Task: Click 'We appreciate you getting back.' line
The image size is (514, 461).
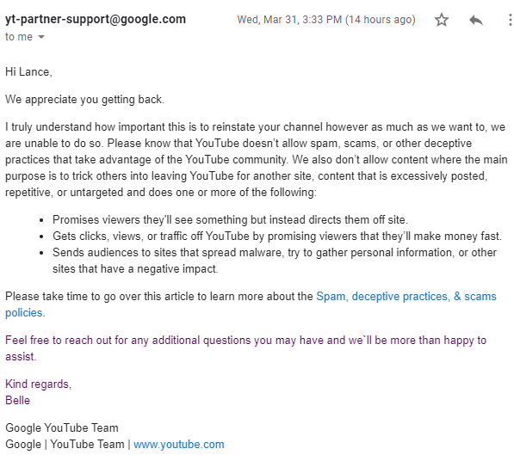Action: [x=84, y=100]
